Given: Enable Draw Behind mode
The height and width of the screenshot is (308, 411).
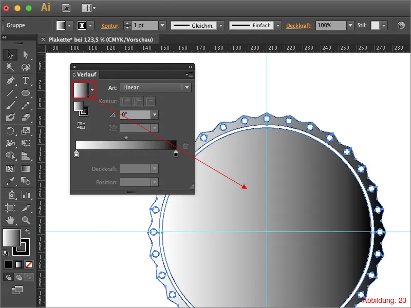Looking at the screenshot, I should coord(19,277).
